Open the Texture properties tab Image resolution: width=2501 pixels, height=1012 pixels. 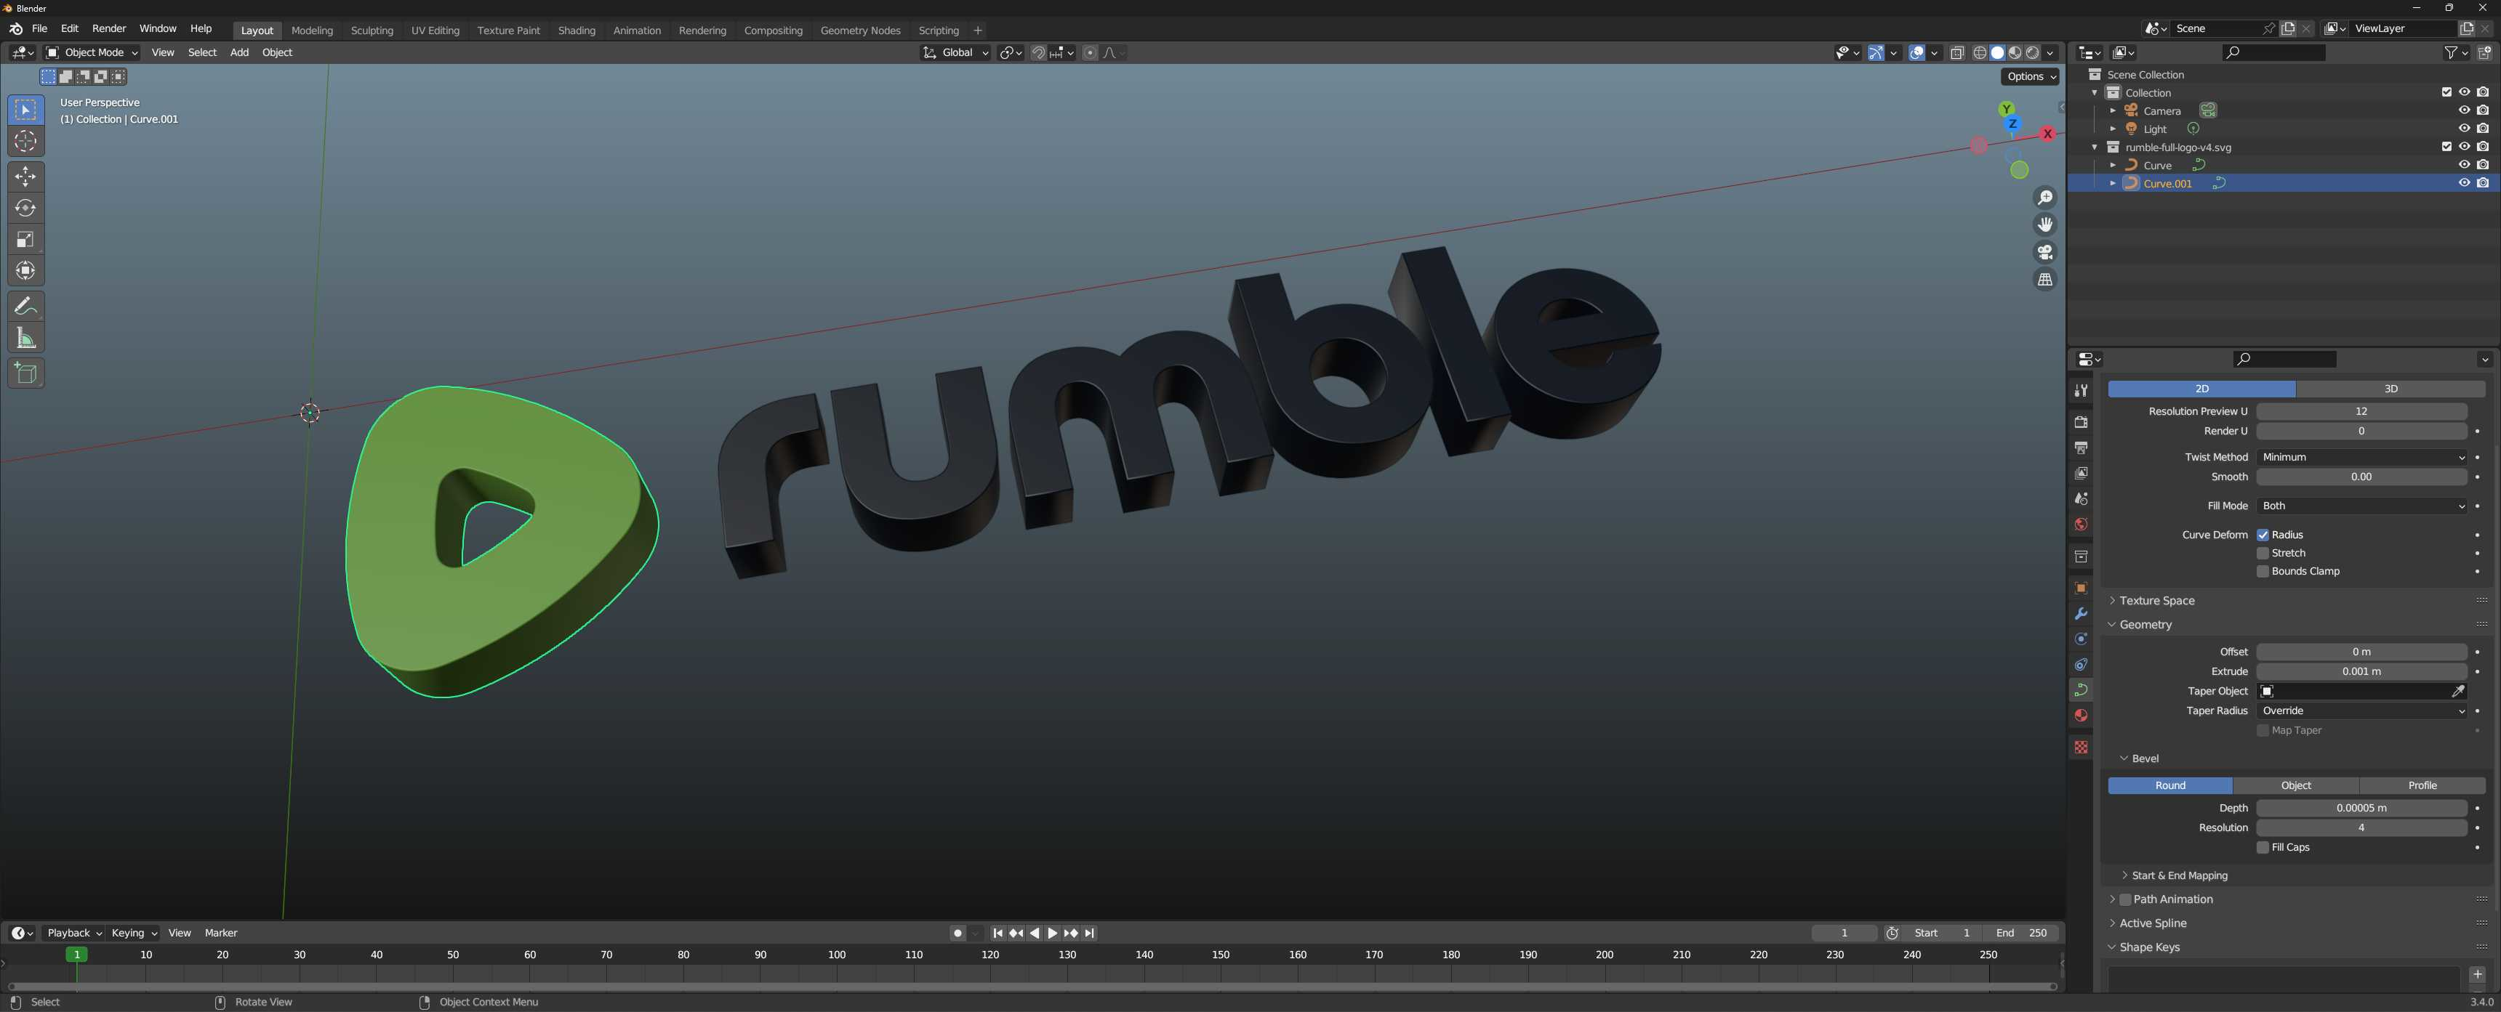[2081, 747]
